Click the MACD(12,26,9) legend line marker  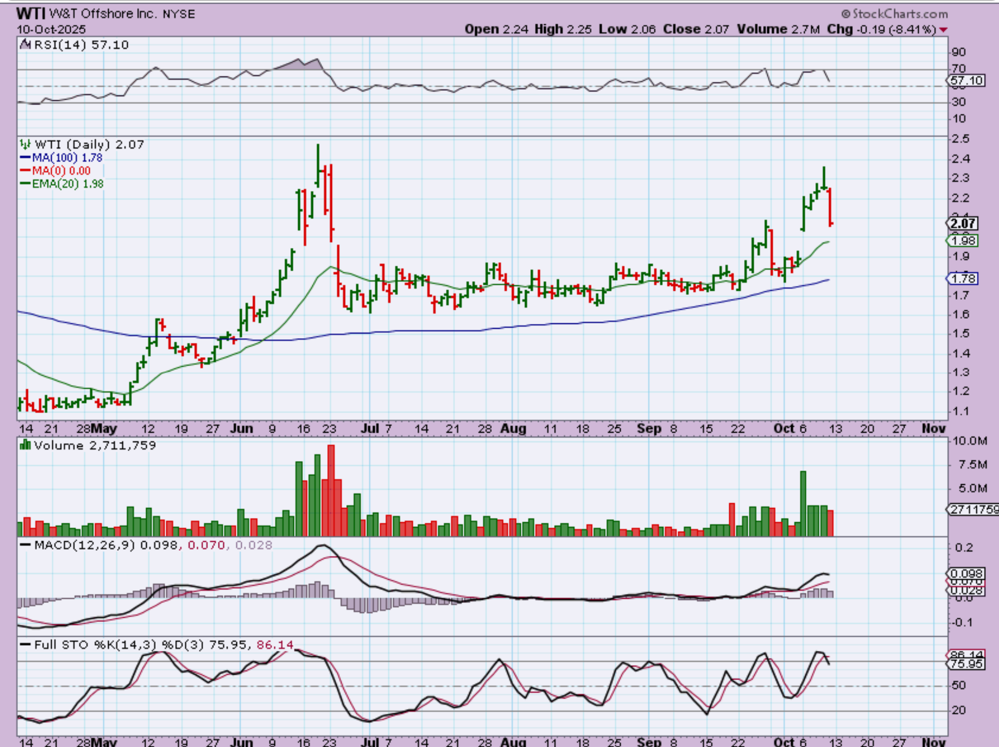[x=25, y=545]
